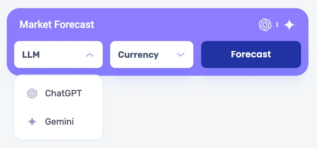Click the Gemini sparkle icon in the header
This screenshot has height=148, width=317.
click(x=289, y=25)
